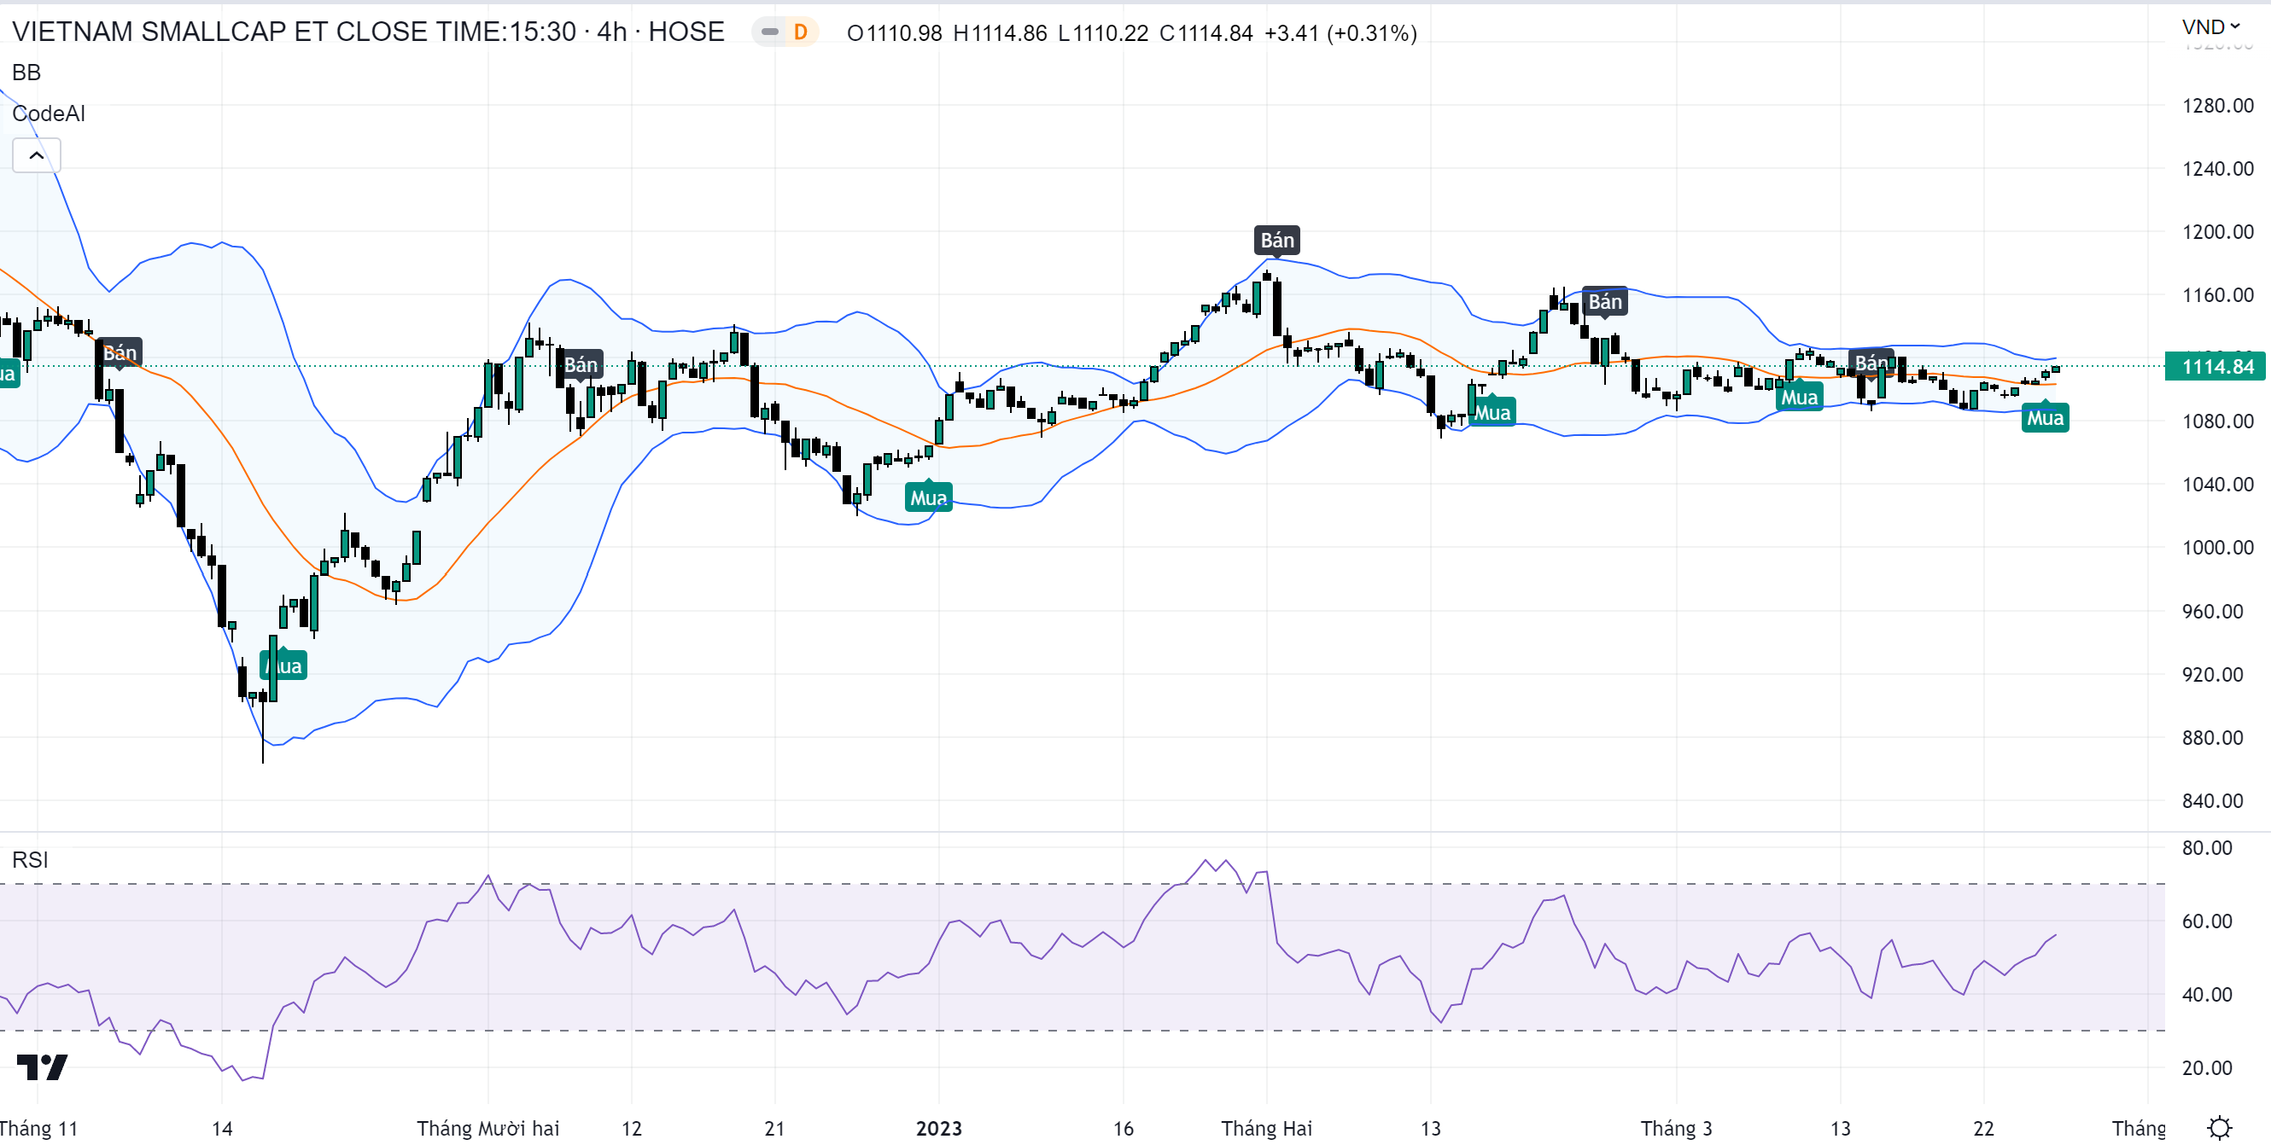Click the Mua marker near date 13 February
Image resolution: width=2271 pixels, height=1145 pixels.
(1492, 412)
